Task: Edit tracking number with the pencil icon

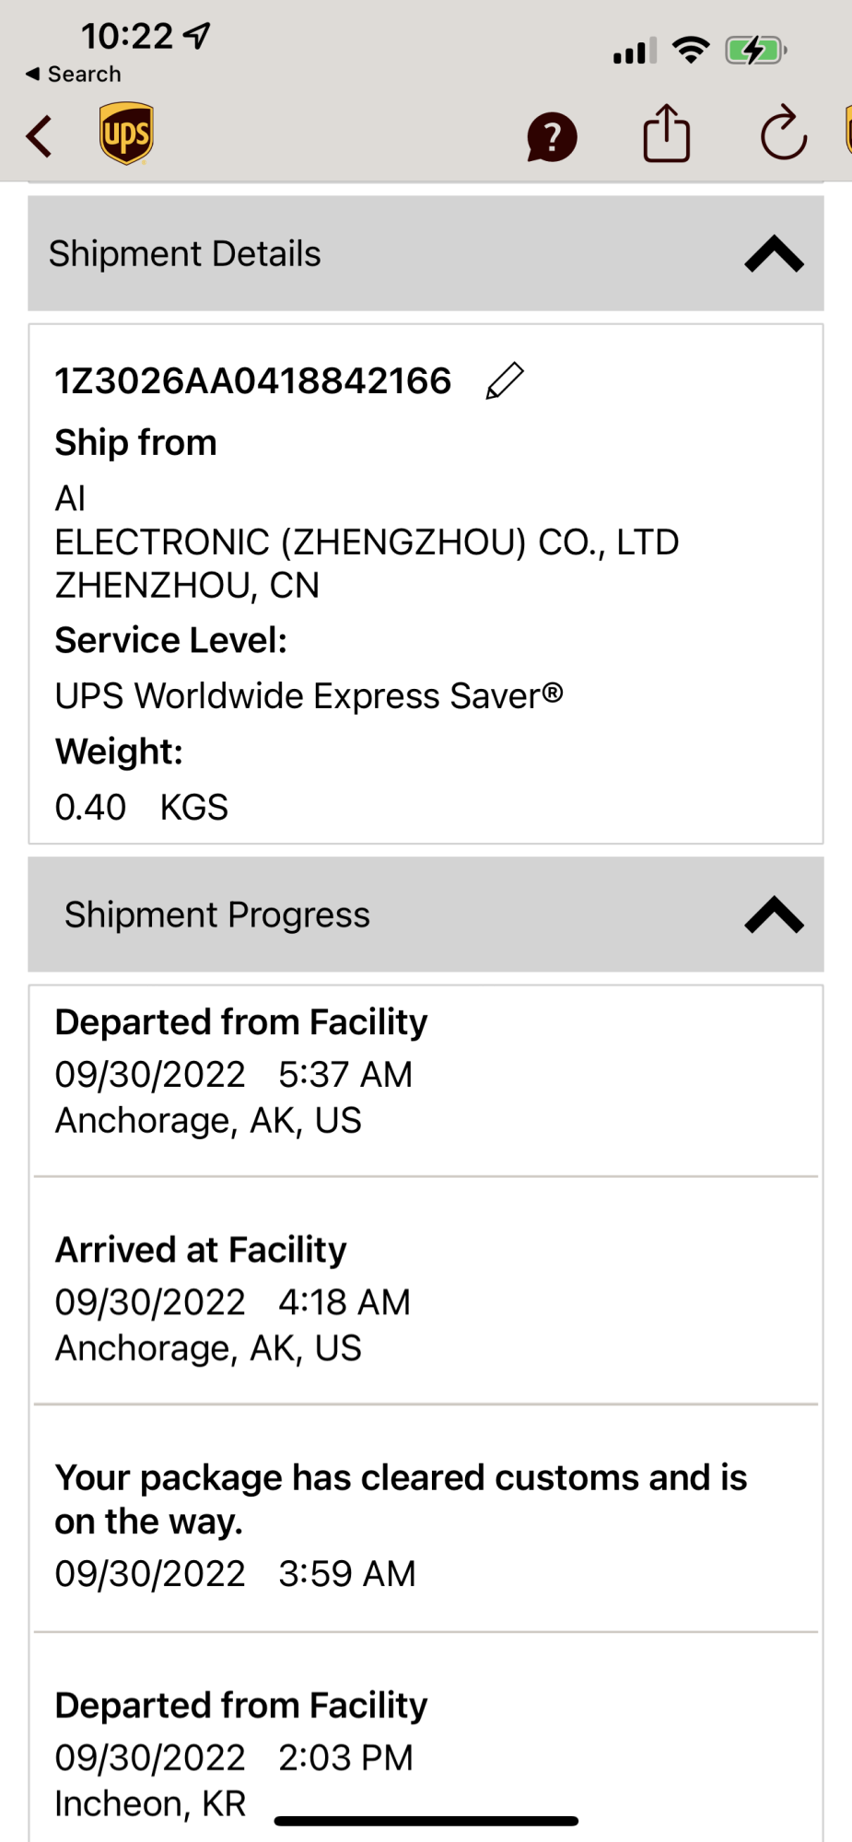Action: click(x=505, y=380)
